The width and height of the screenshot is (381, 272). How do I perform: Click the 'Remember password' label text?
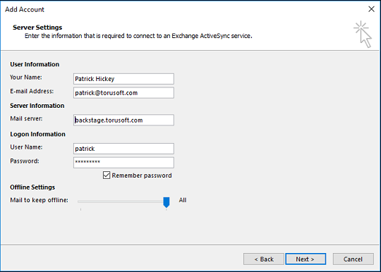point(142,175)
